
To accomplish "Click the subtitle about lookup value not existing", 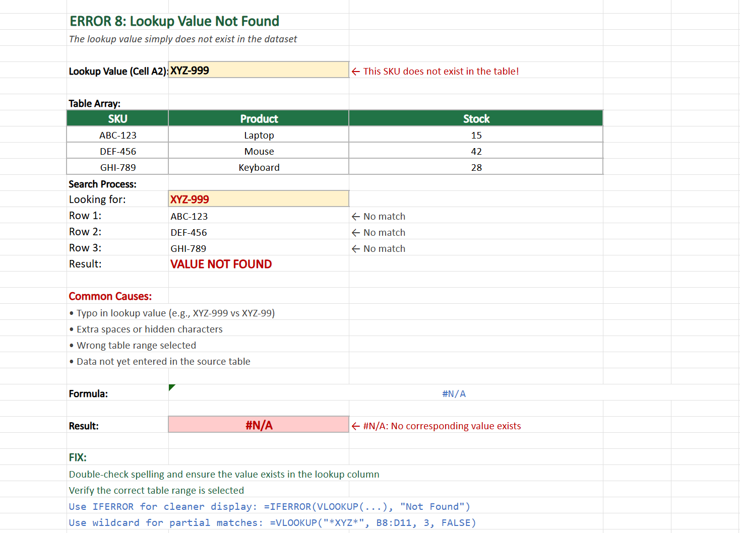I will (x=183, y=39).
